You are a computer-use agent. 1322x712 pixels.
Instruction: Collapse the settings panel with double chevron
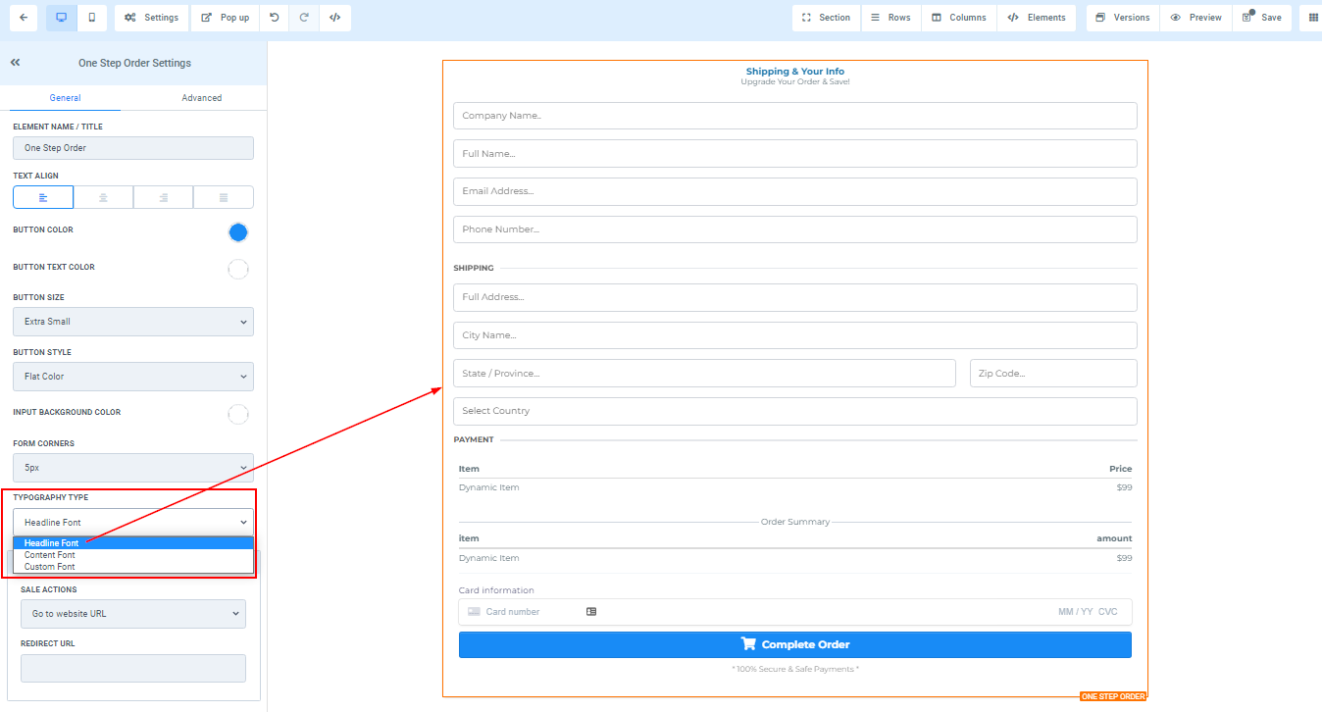[x=16, y=63]
